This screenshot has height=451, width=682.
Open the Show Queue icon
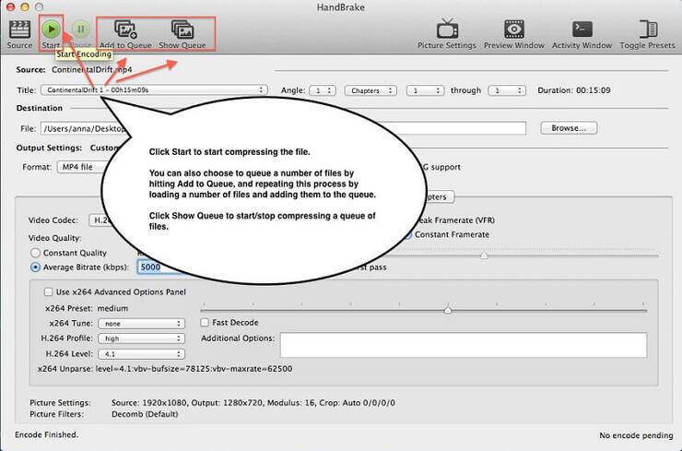(x=182, y=30)
